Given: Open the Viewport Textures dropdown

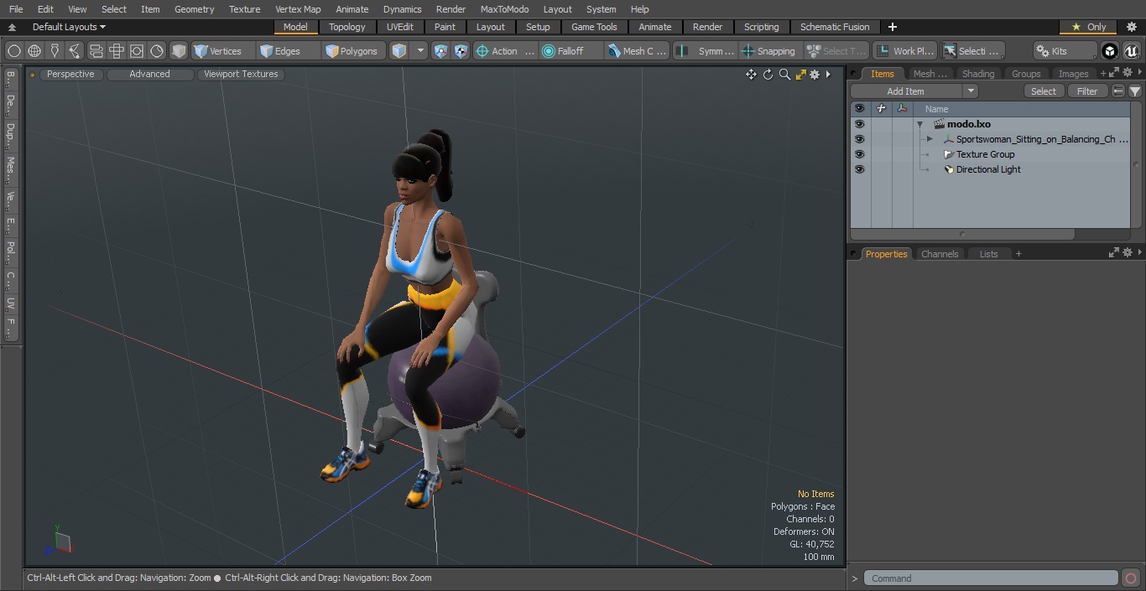Looking at the screenshot, I should [241, 74].
